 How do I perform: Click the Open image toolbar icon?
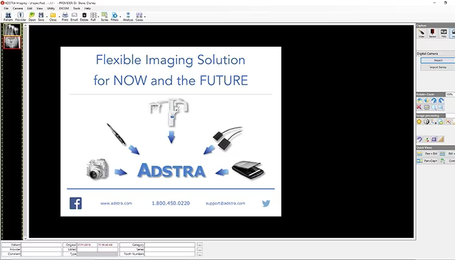(32, 16)
